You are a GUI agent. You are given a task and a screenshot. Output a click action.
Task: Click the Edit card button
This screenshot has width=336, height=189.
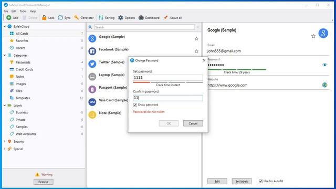point(217,181)
